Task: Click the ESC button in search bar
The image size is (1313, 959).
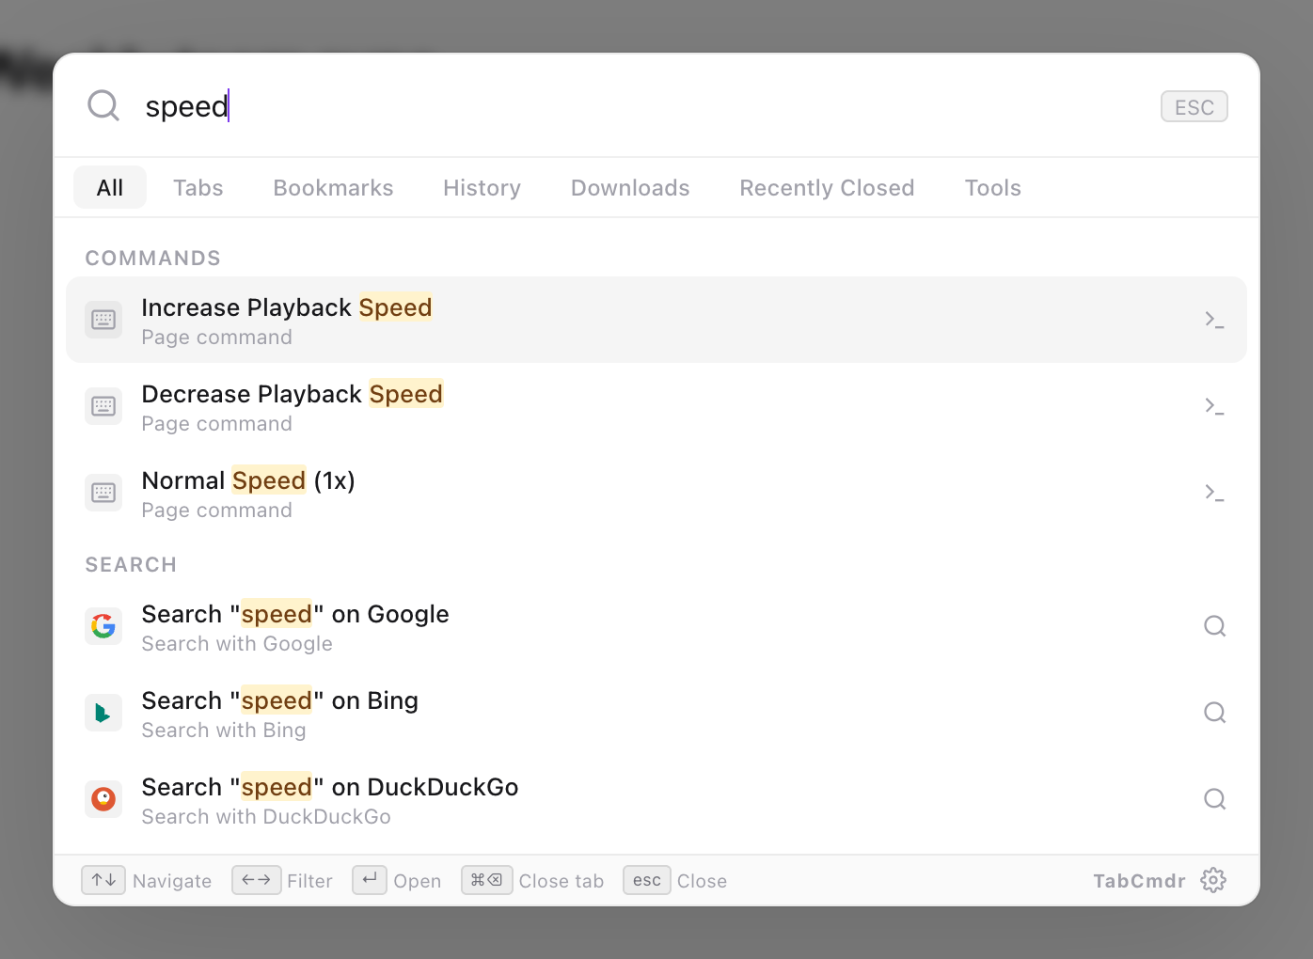Action: click(x=1194, y=106)
